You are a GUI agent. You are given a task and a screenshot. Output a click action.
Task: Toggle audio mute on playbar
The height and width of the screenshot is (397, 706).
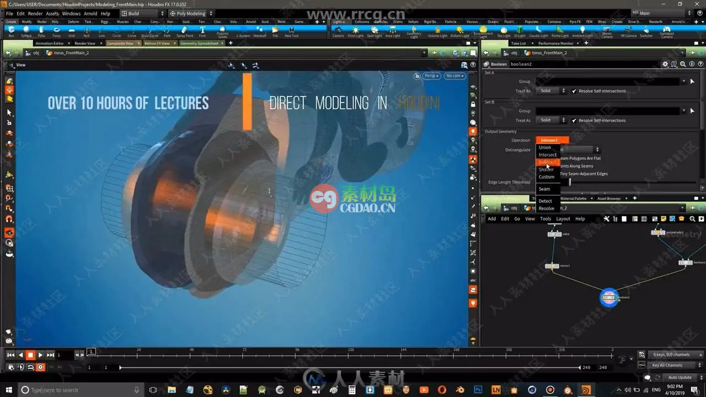[x=21, y=367]
